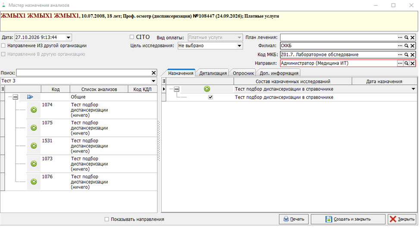The height and width of the screenshot is (228, 420).
Task: Open the Цель исследования dropdown
Action: point(239,46)
